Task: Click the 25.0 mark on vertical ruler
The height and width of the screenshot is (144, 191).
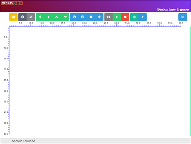Action: coord(6,80)
